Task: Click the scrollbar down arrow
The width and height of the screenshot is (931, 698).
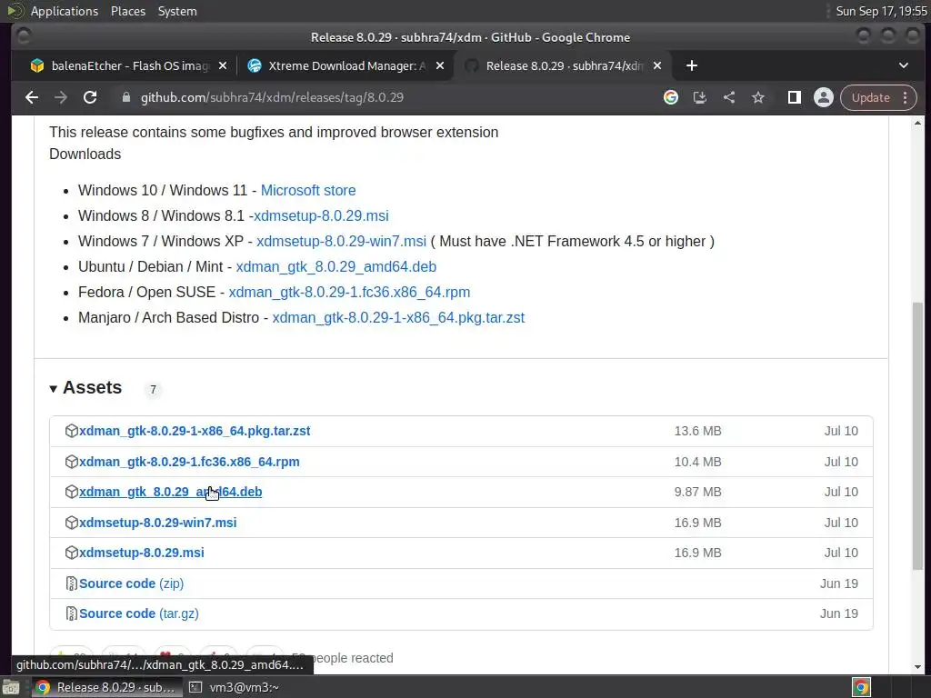Action: coord(918,666)
